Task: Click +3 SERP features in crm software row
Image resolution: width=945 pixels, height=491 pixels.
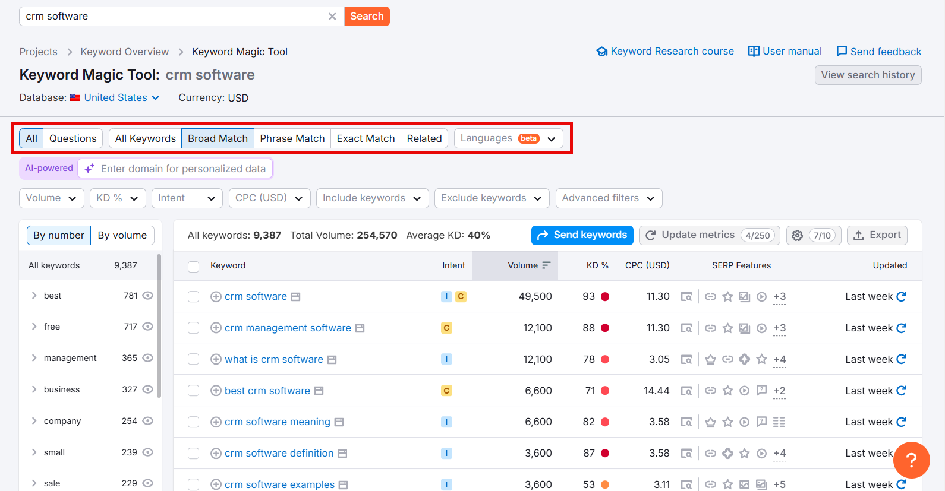Action: click(779, 297)
